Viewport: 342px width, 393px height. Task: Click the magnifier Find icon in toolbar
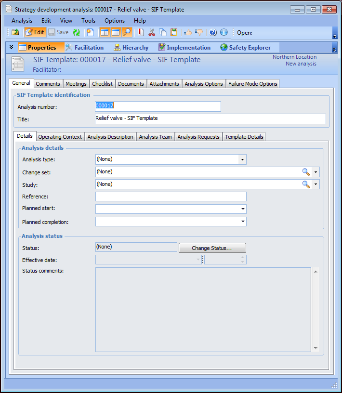coord(127,32)
